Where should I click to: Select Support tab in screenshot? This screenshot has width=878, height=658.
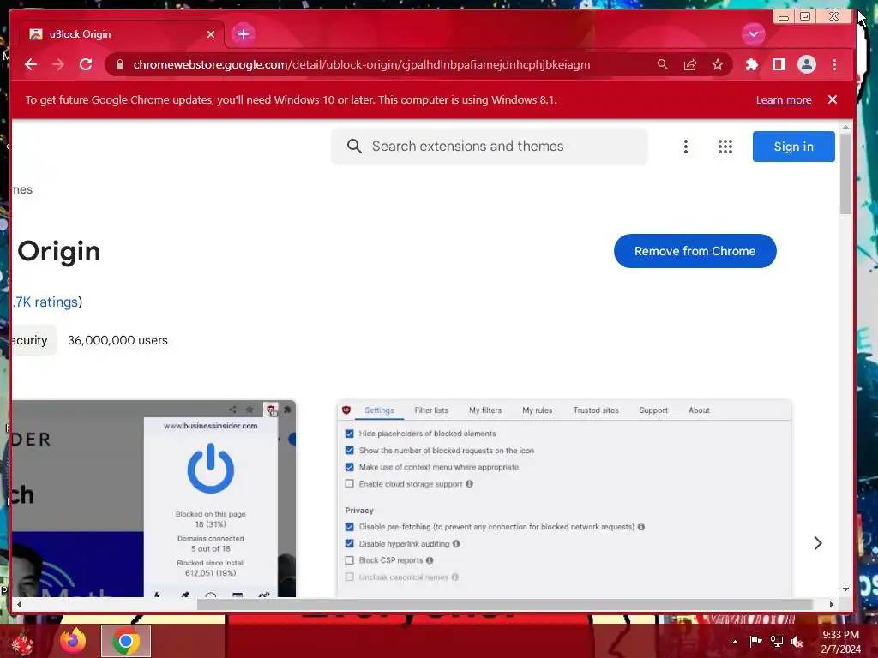pos(653,410)
